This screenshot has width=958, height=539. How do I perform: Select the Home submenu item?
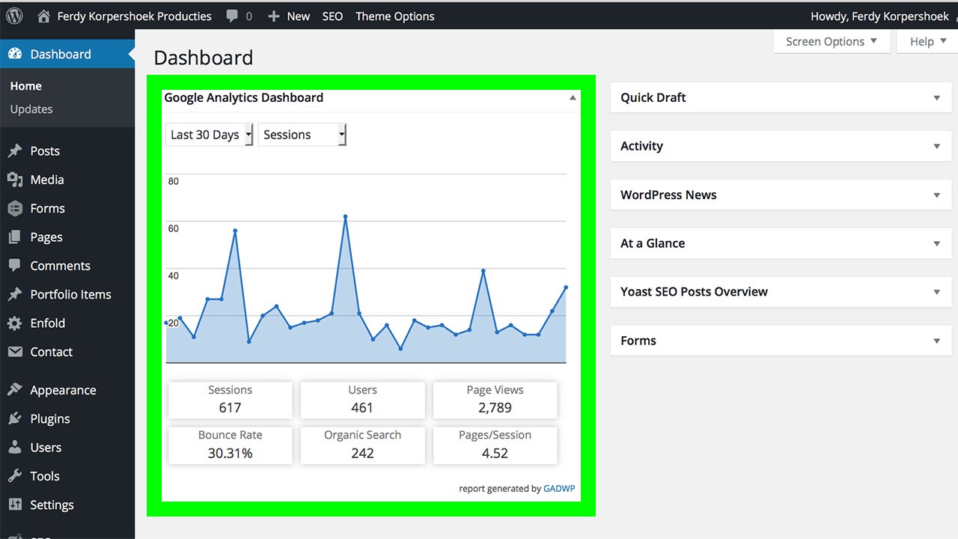coord(25,86)
